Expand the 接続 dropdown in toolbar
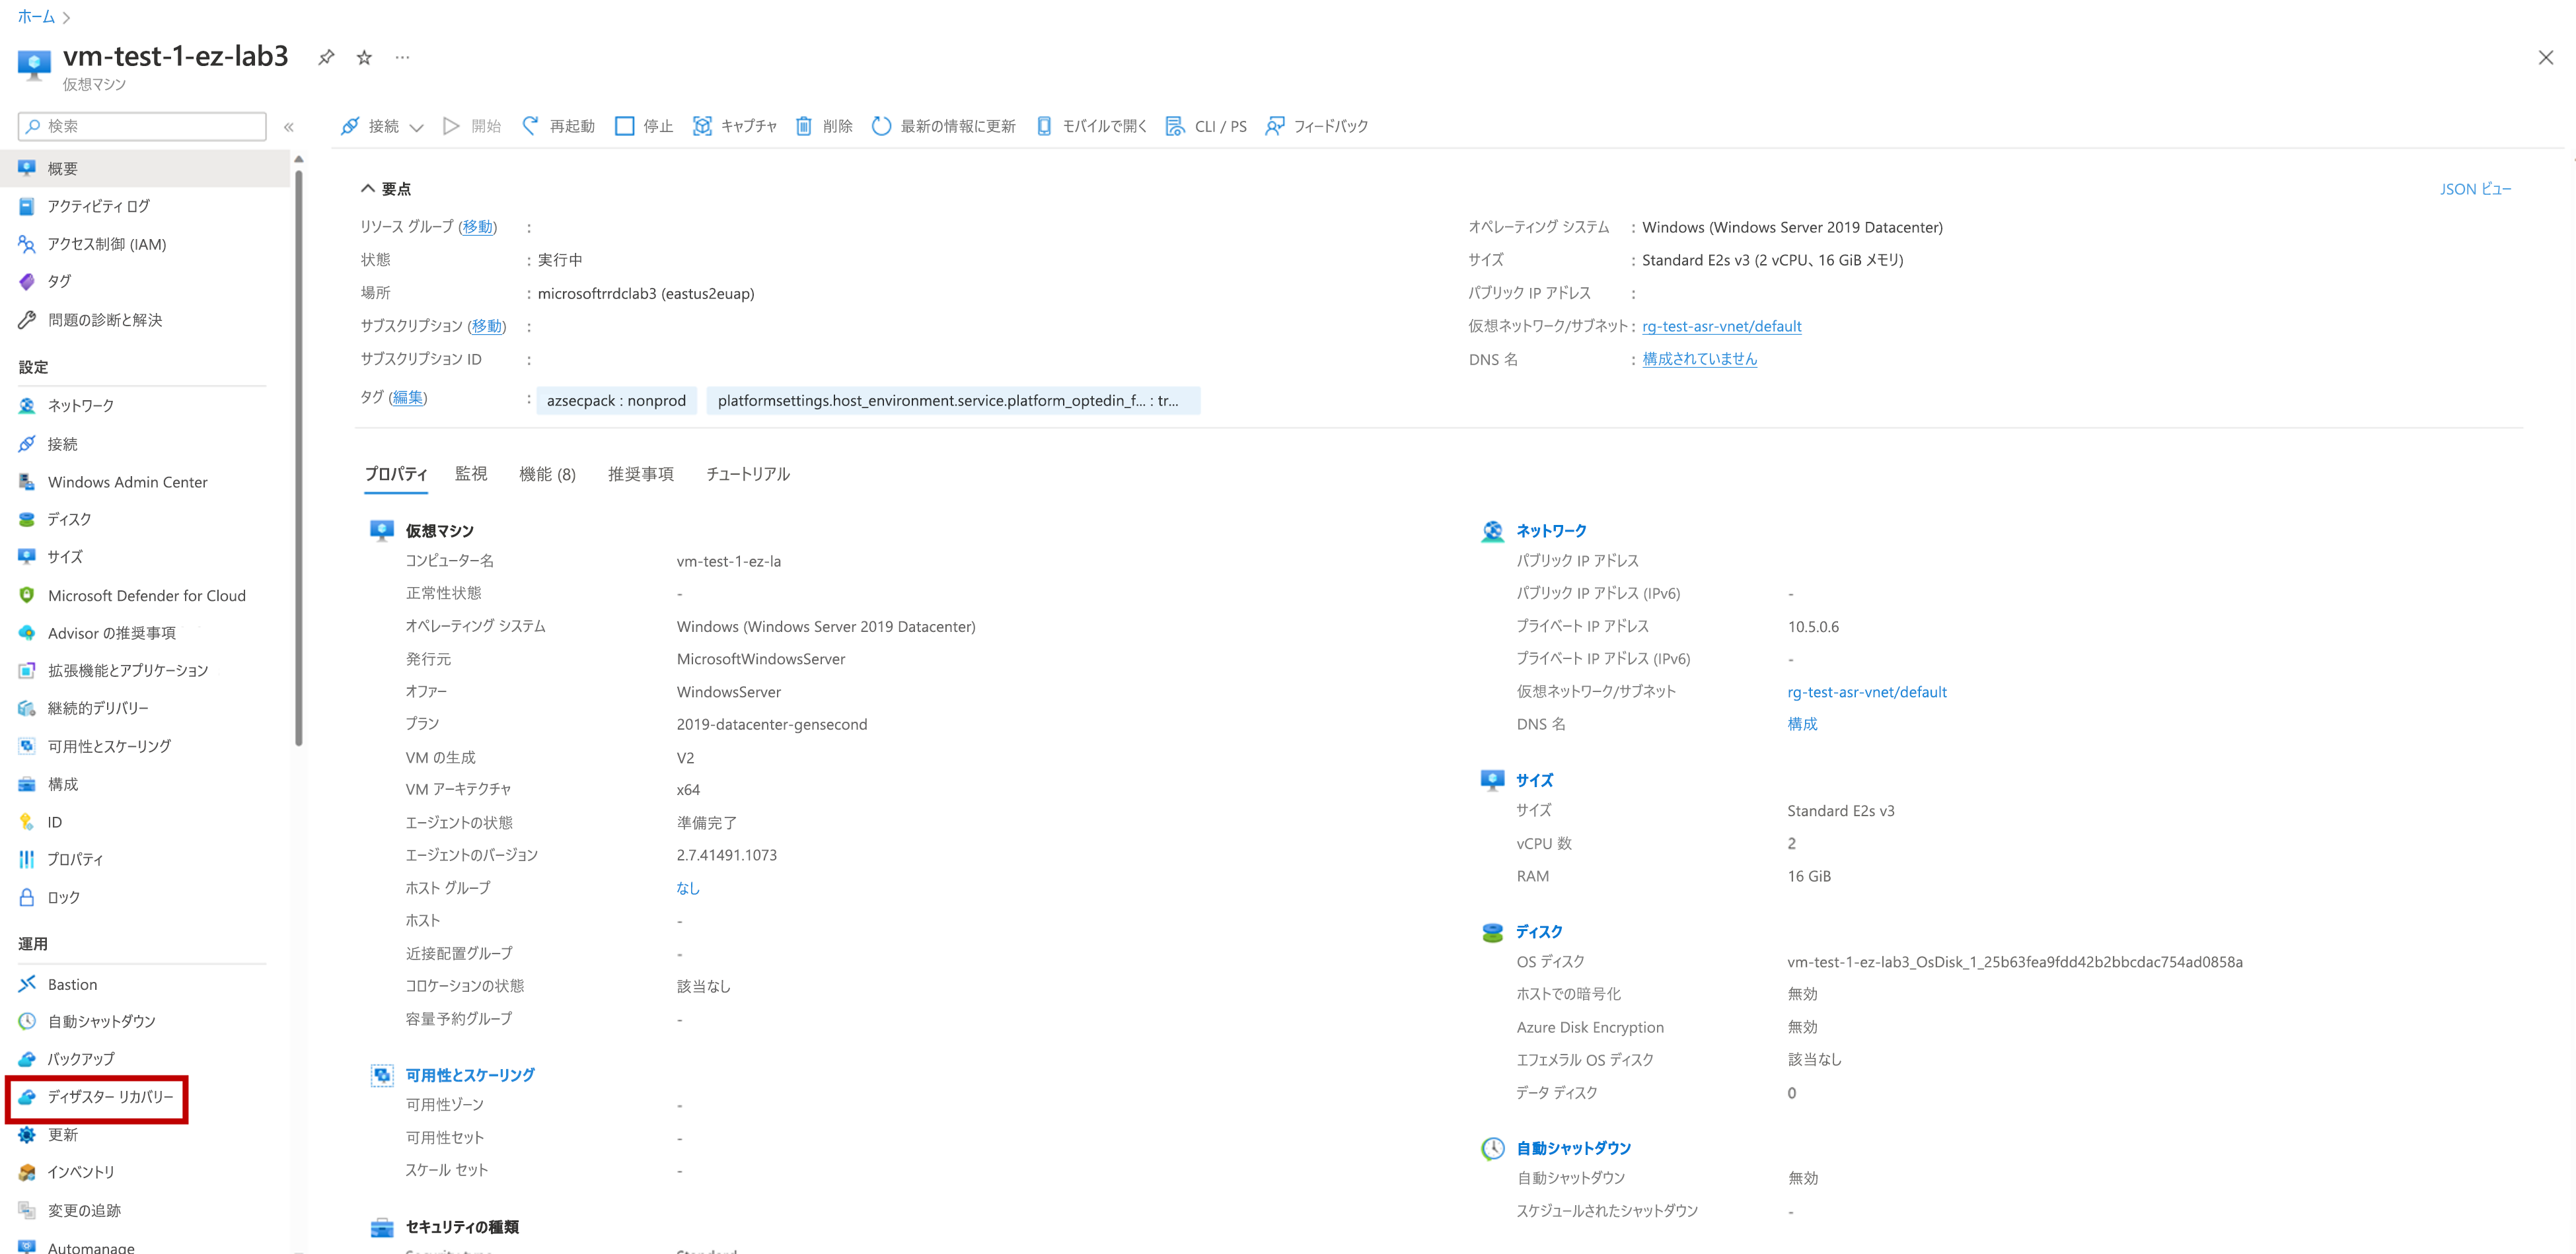The height and width of the screenshot is (1254, 2576). tap(417, 127)
